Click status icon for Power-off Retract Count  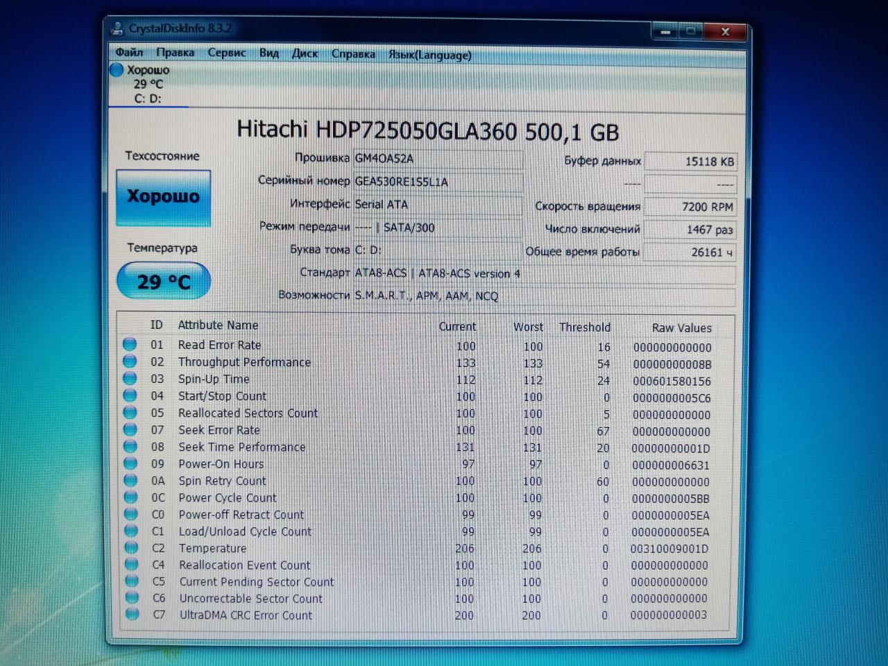pos(131,513)
